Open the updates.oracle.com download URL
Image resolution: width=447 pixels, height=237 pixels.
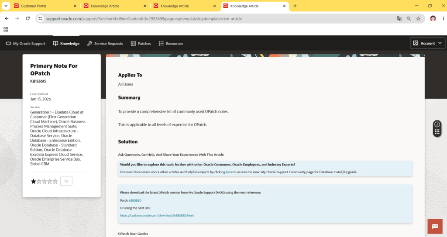click(x=157, y=215)
